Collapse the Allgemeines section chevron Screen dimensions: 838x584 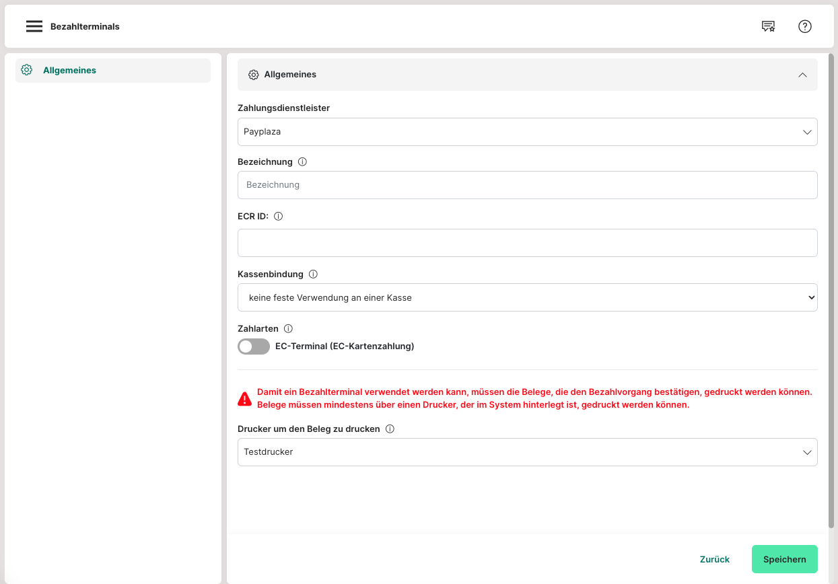tap(802, 75)
